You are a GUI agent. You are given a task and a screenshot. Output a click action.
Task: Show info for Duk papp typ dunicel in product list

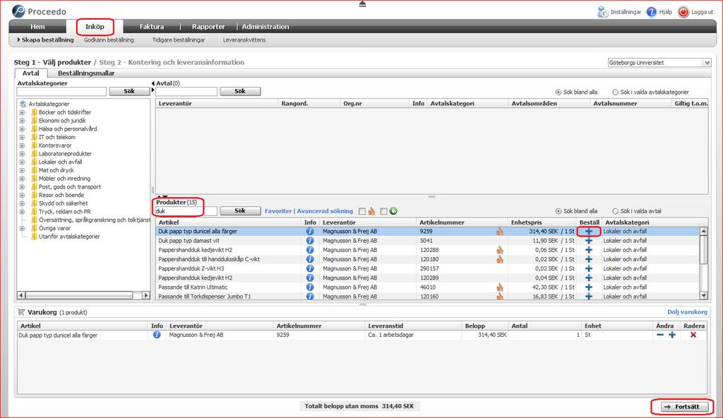click(310, 231)
